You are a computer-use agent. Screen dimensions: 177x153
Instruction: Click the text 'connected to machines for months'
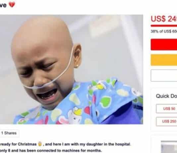(x=69, y=151)
